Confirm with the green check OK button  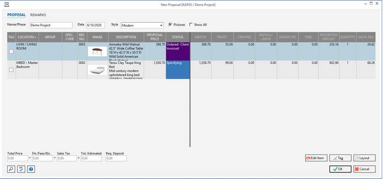coord(340,169)
